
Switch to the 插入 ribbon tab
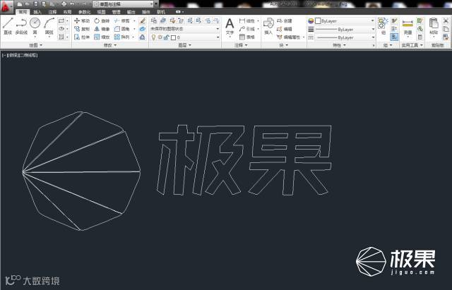click(37, 12)
